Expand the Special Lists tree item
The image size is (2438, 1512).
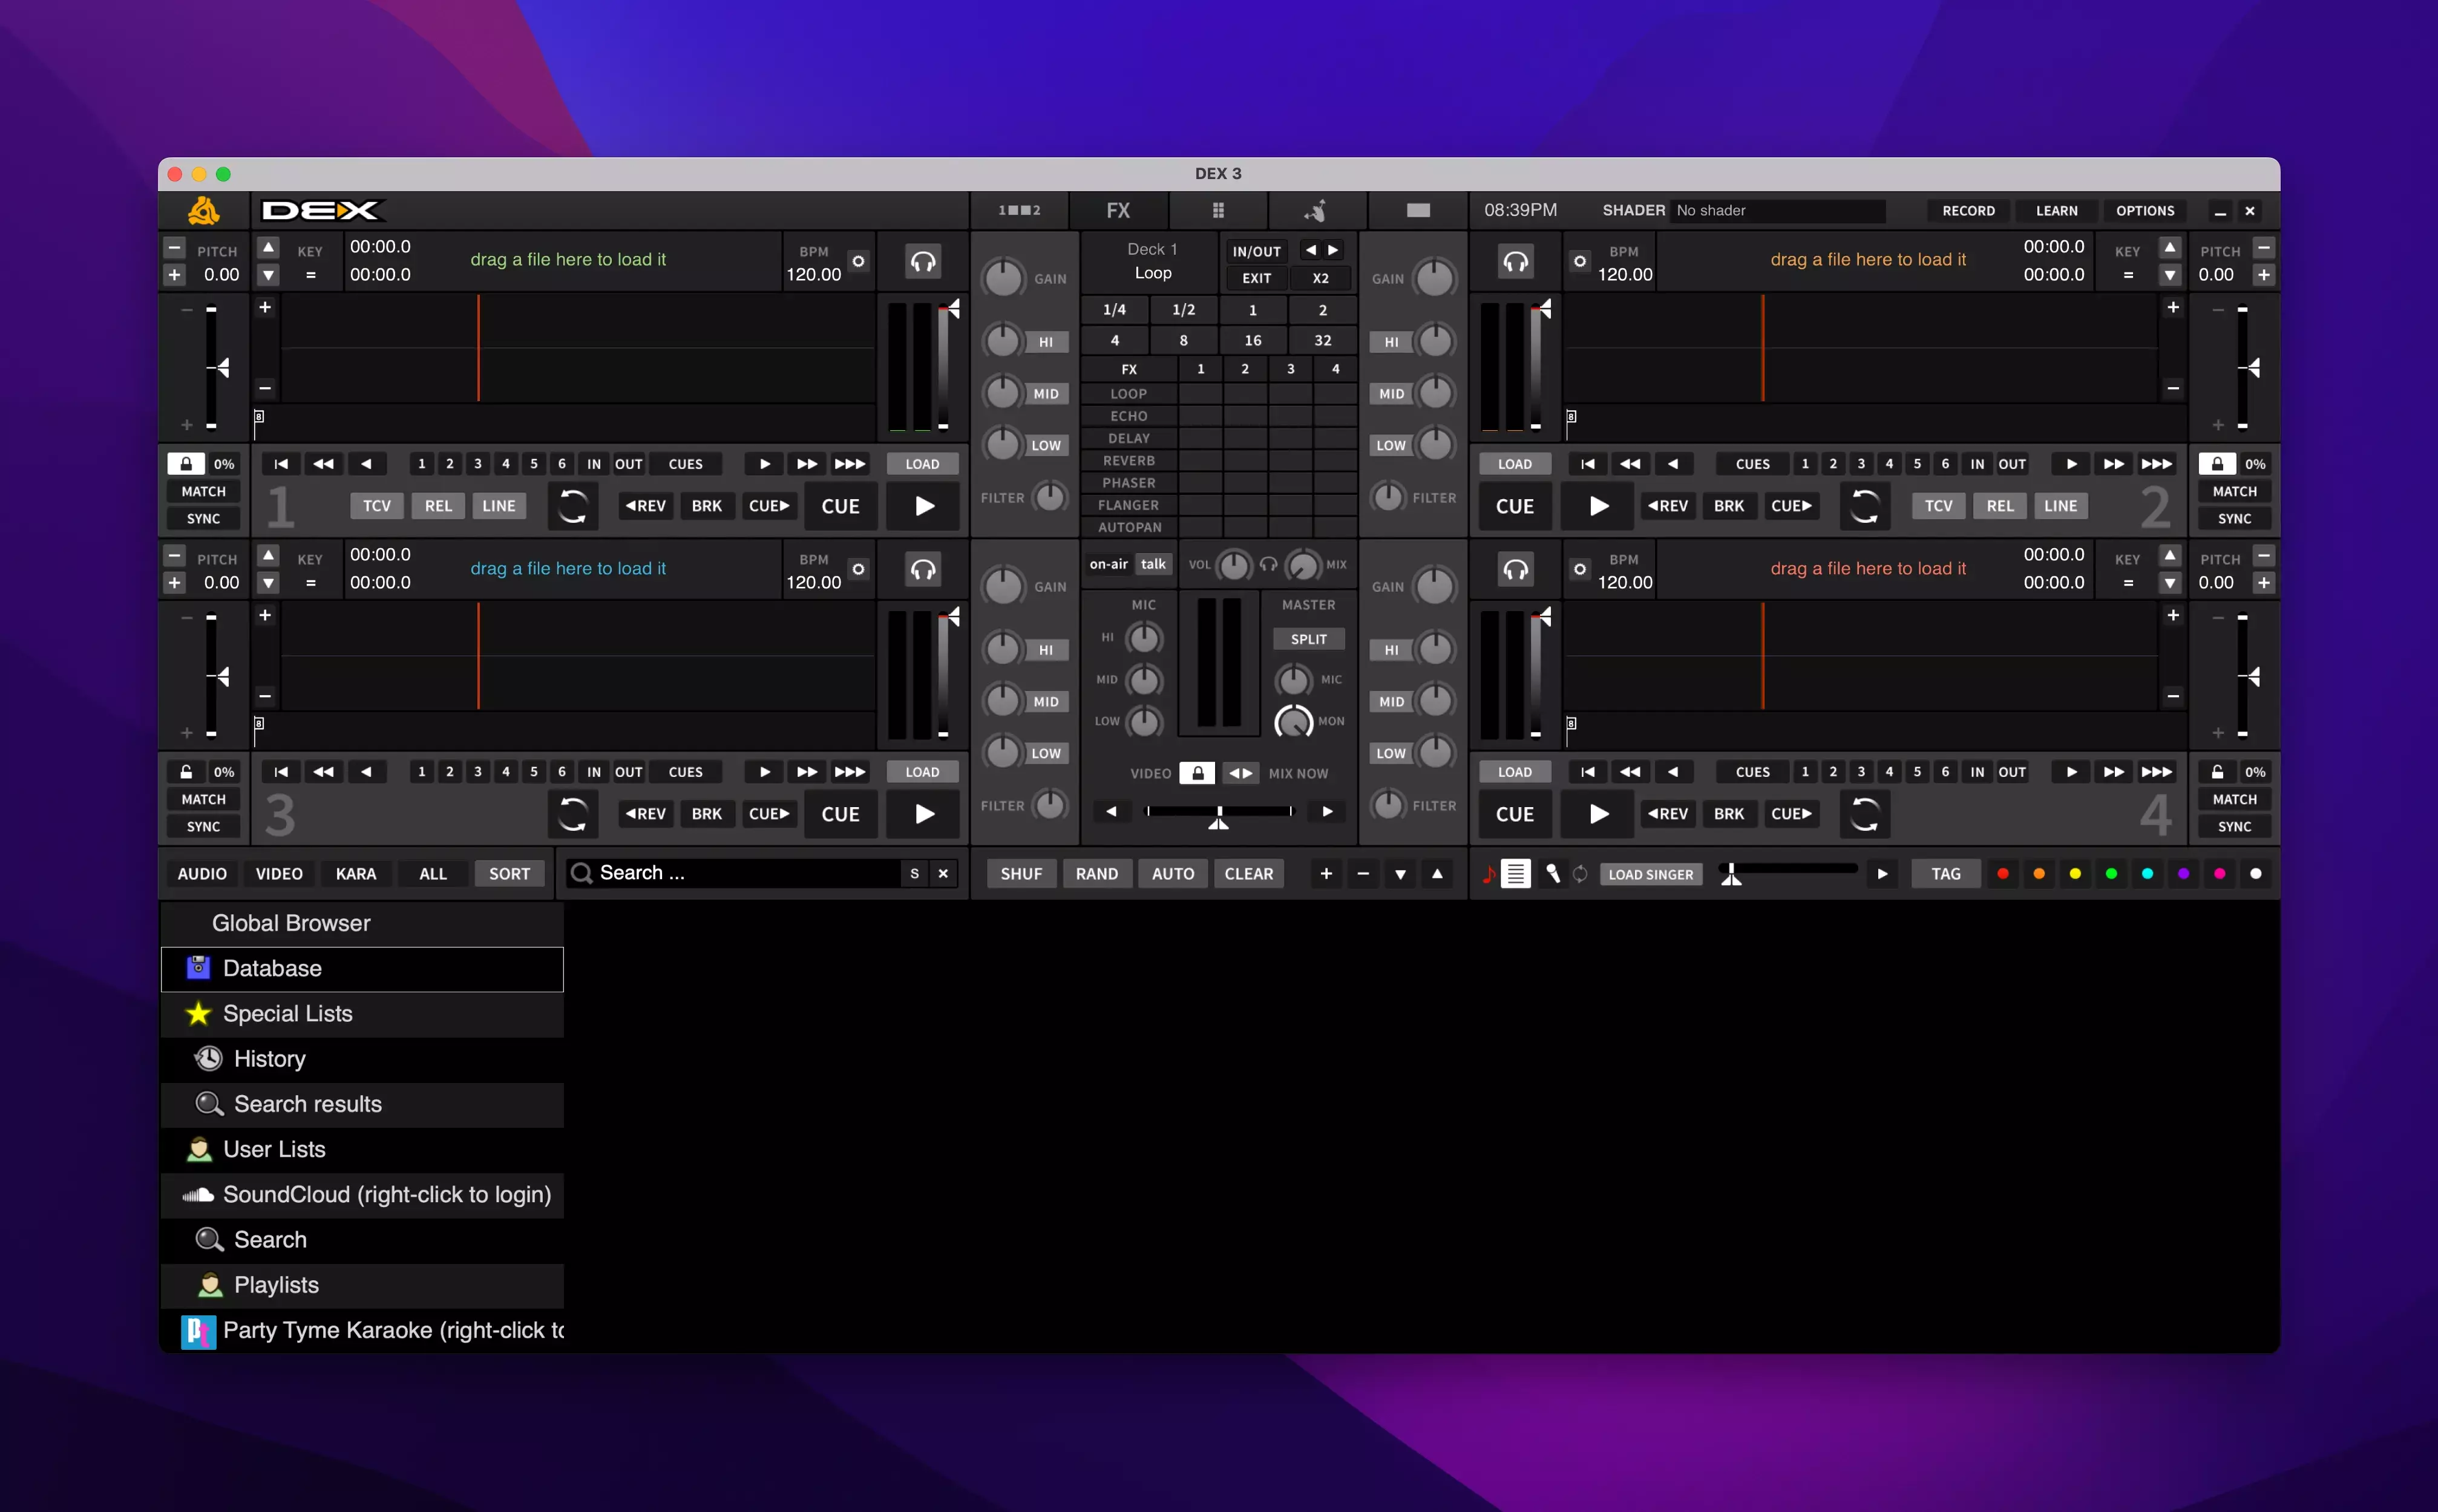(287, 1013)
